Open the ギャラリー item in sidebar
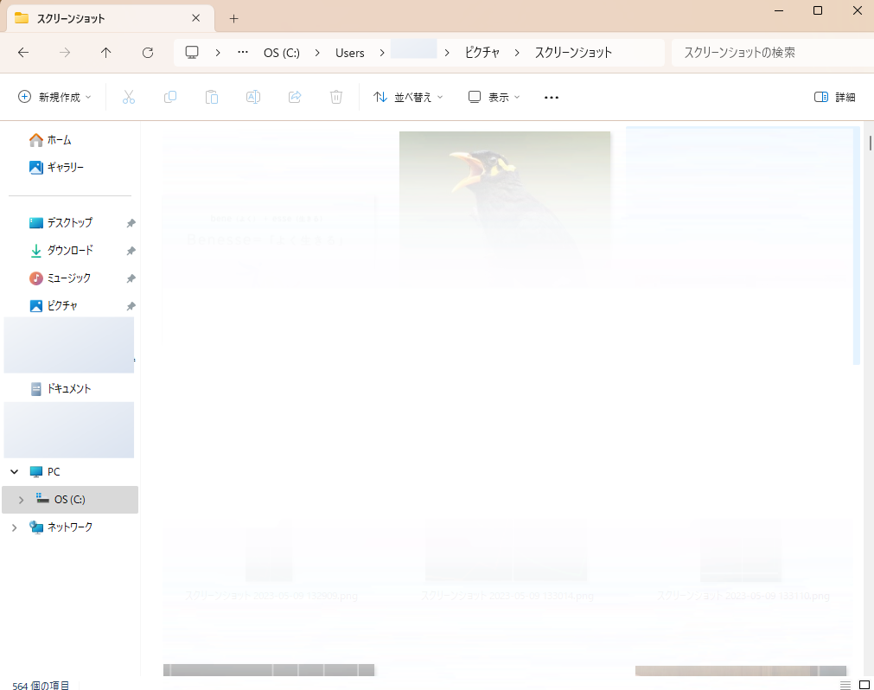 pos(65,167)
